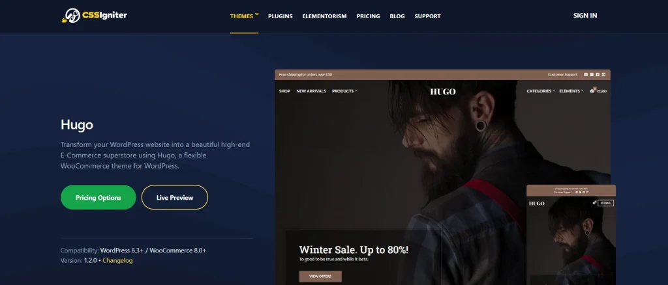The height and width of the screenshot is (285, 668).
Task: Click the theme description paragraph
Action: tap(155, 155)
